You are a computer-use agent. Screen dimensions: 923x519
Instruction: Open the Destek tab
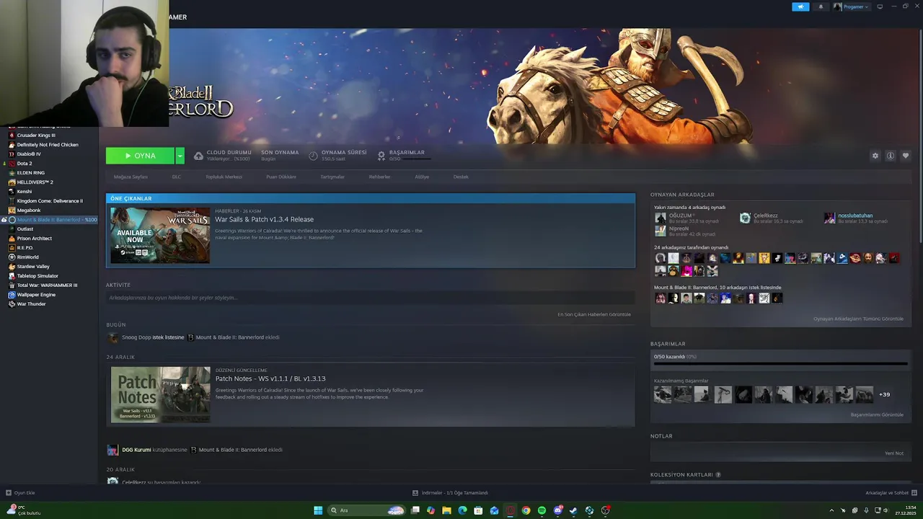coord(461,177)
